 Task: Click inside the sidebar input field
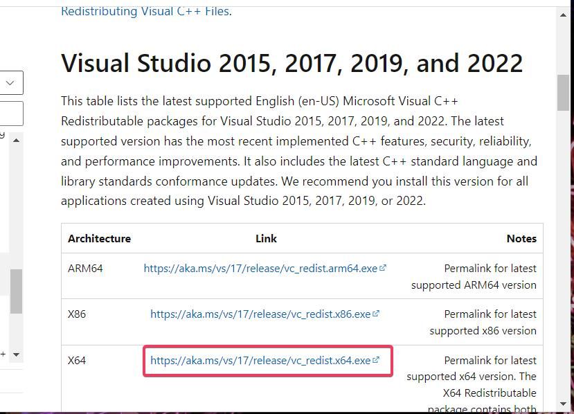[x=10, y=113]
